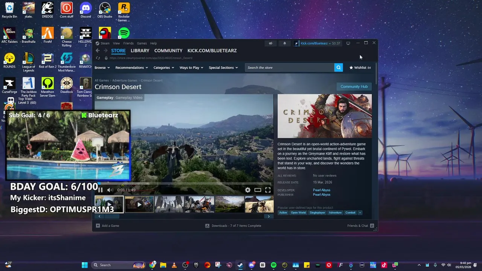Open VLC from the taskbar
482x271 pixels.
point(174,265)
